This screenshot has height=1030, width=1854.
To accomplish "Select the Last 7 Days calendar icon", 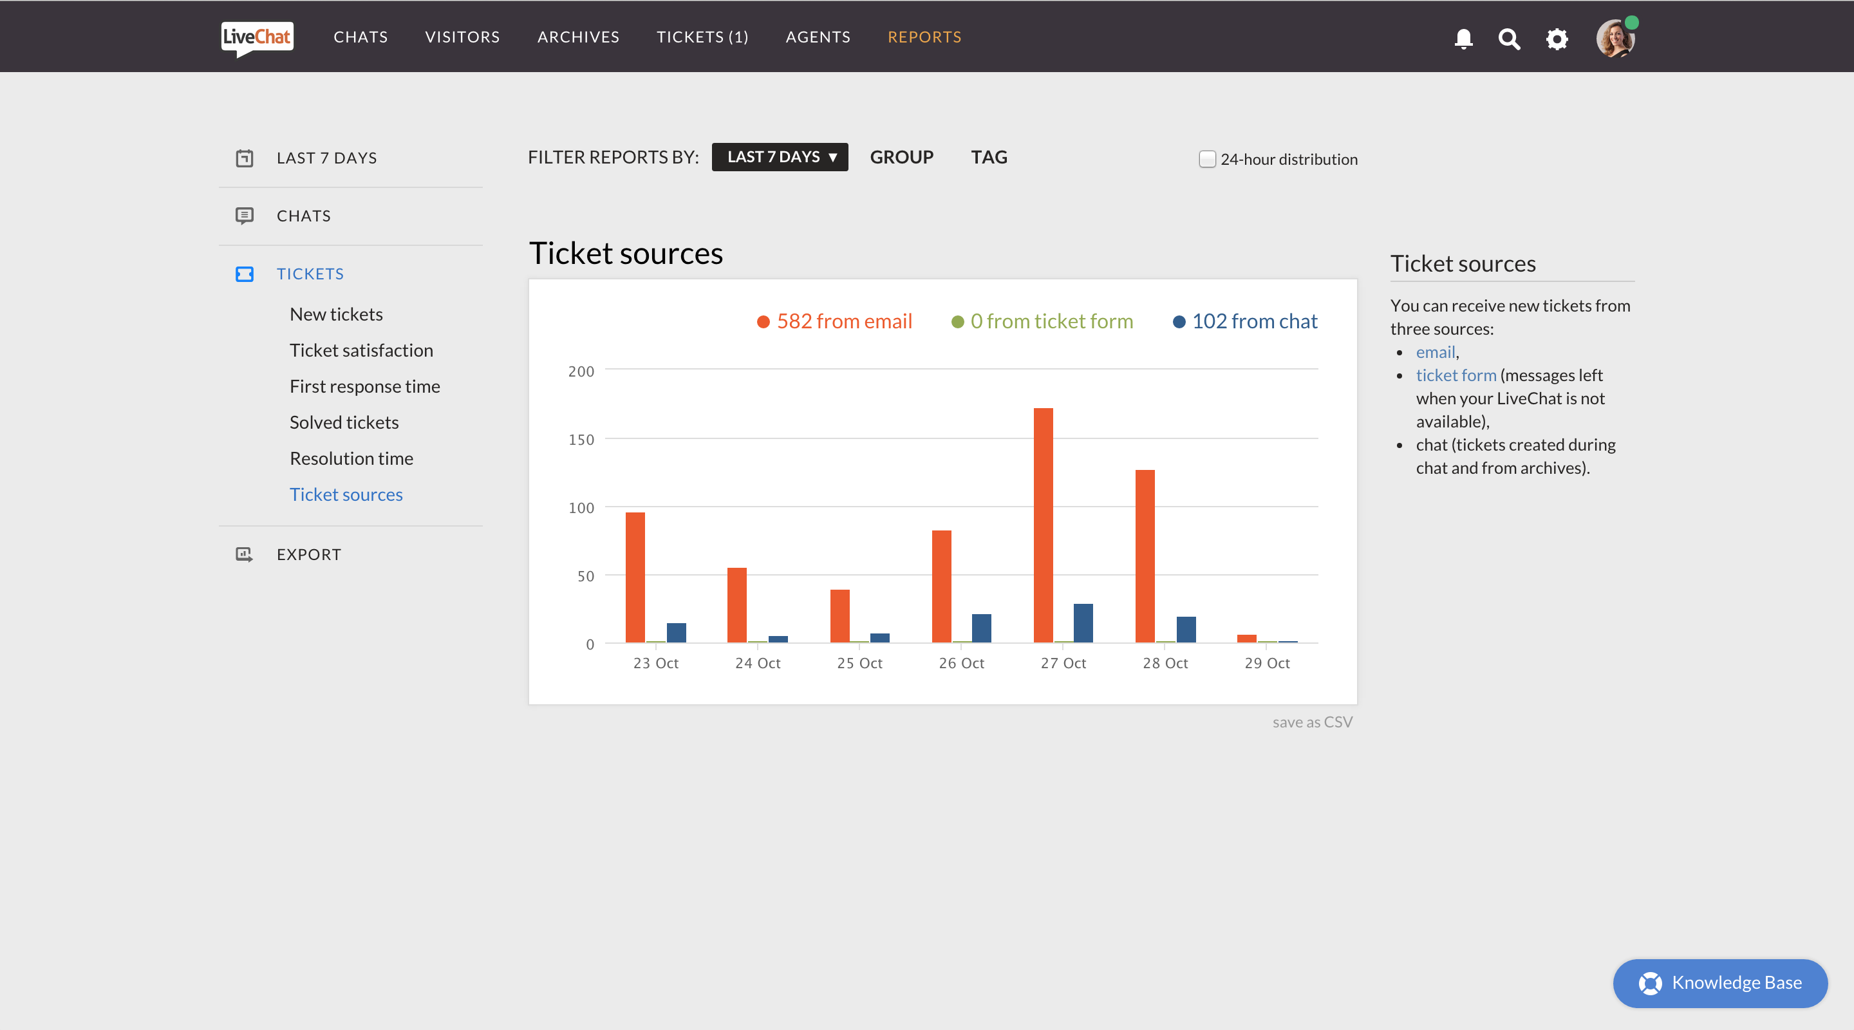I will click(245, 158).
